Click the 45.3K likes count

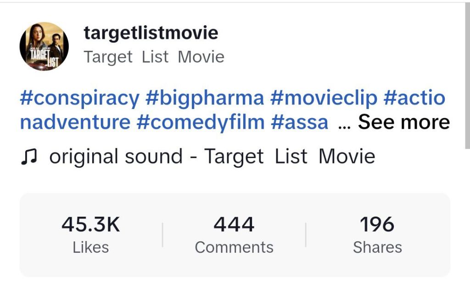[90, 225]
